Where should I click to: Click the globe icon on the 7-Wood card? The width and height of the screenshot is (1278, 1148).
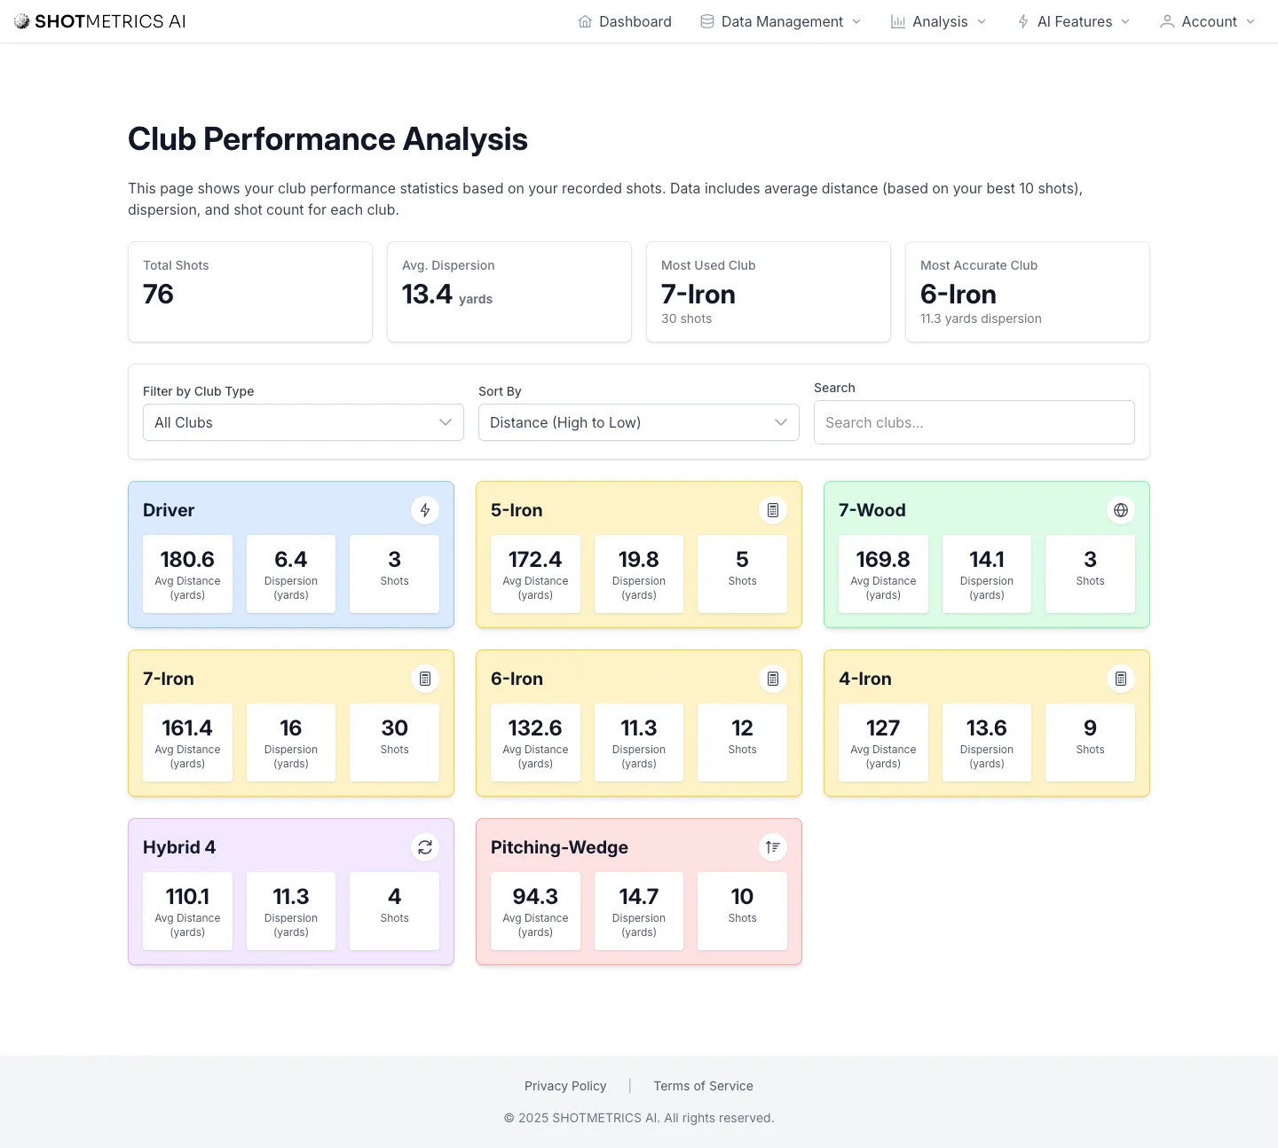(1121, 510)
